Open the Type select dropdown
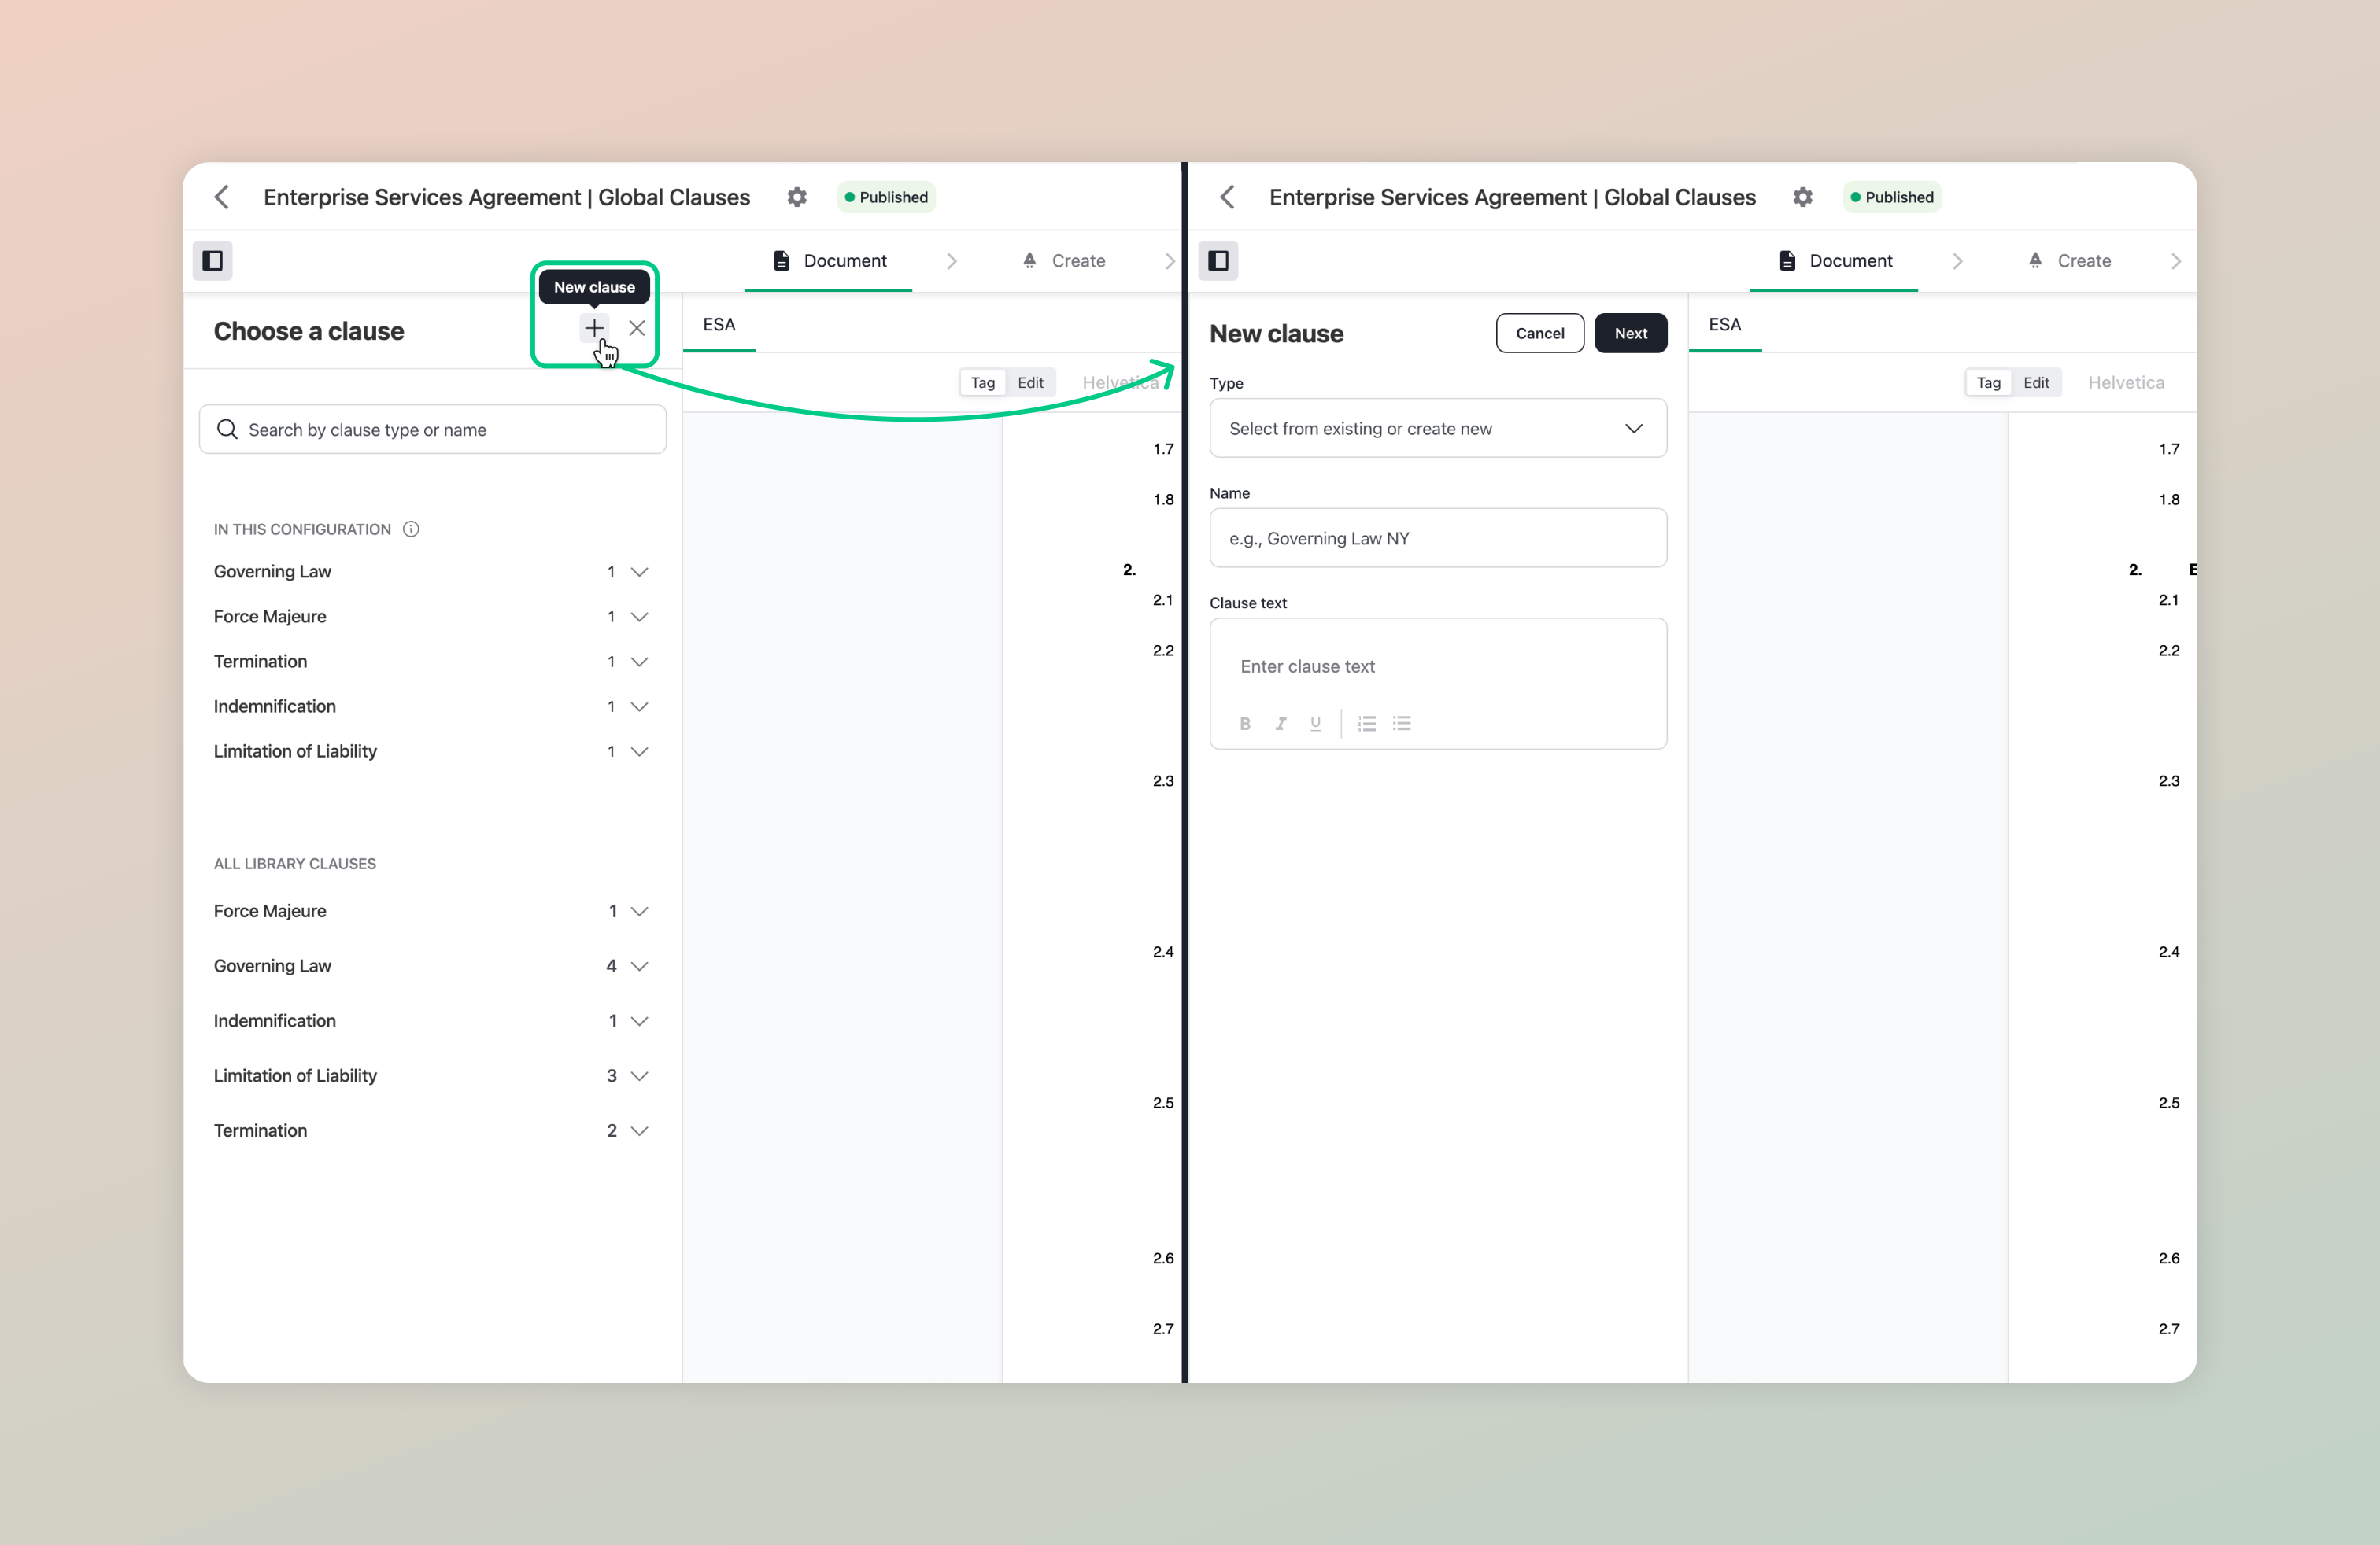The width and height of the screenshot is (2380, 1545). (1437, 429)
